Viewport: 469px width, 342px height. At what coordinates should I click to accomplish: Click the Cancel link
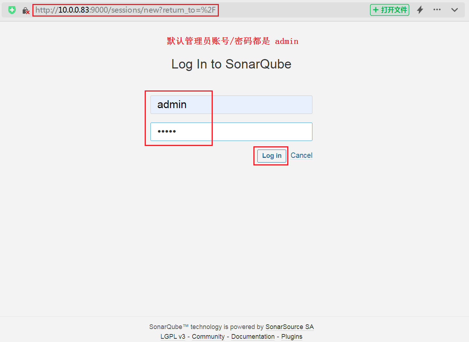302,155
